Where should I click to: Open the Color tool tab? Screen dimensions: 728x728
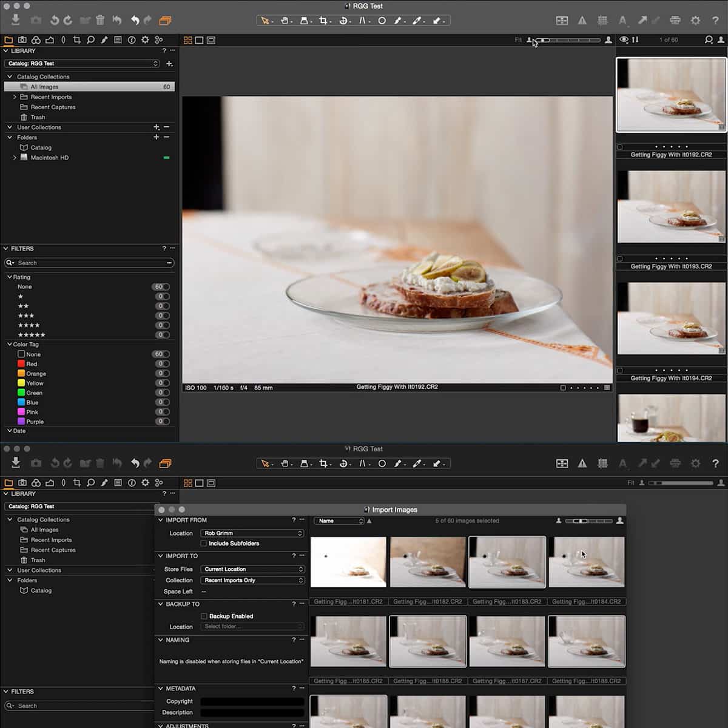pos(36,40)
